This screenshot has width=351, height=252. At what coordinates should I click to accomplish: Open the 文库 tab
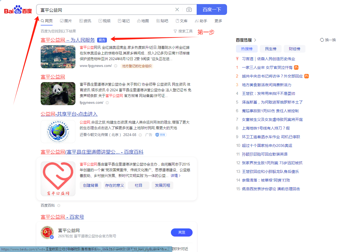click(x=182, y=21)
